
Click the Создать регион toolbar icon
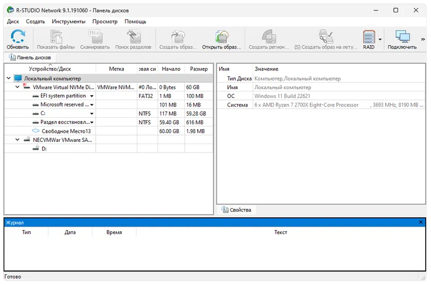tap(269, 37)
